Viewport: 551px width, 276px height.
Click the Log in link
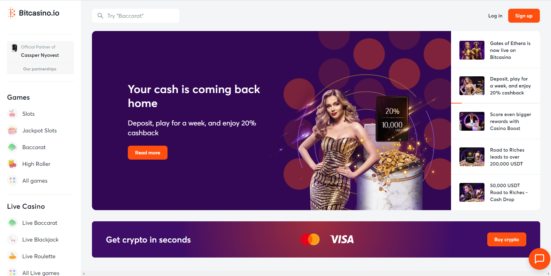pyautogui.click(x=495, y=16)
